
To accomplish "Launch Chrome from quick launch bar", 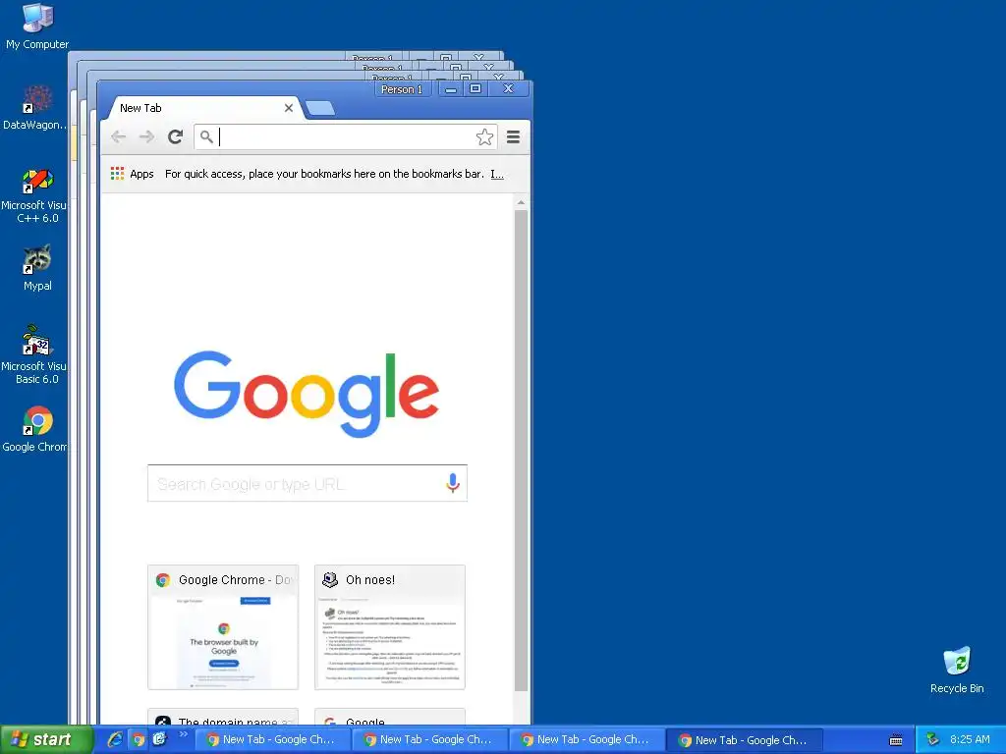I will coord(138,739).
